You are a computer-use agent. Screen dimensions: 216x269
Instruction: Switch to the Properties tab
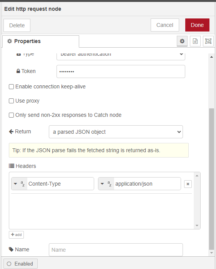coord(41,42)
